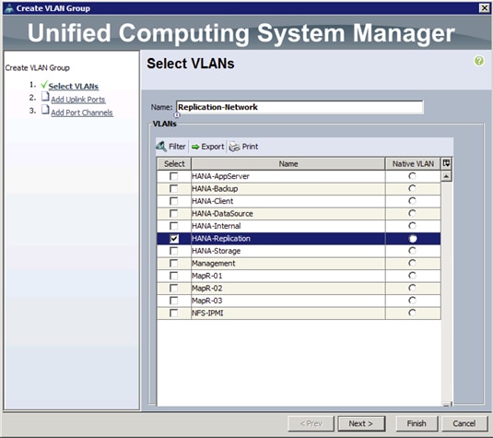Check the HANA-Internal checkbox
The image size is (493, 438).
point(173,226)
